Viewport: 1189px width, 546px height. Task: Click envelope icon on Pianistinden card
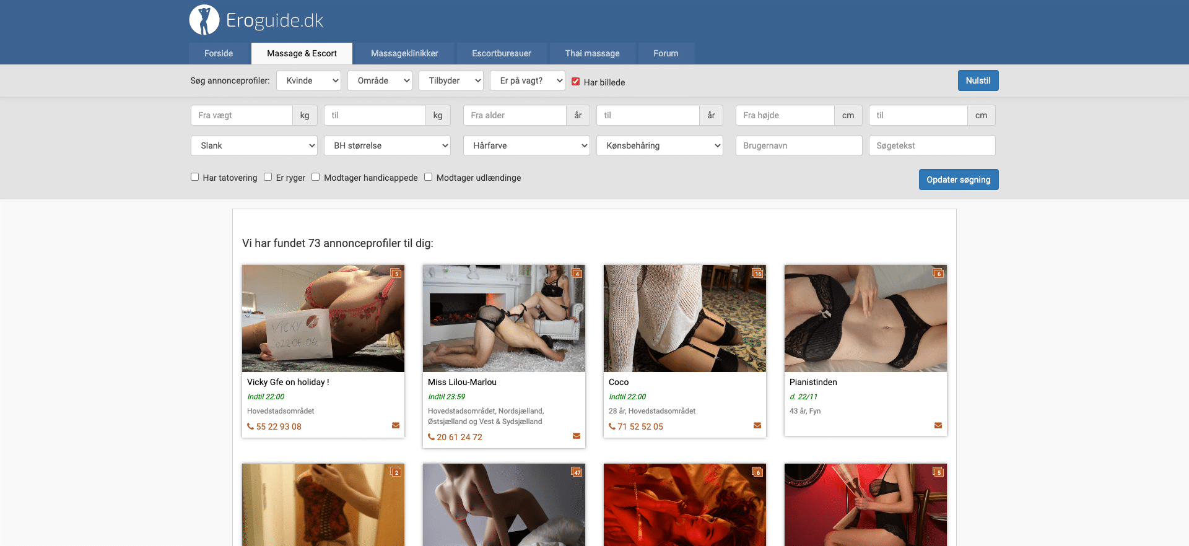coord(938,425)
